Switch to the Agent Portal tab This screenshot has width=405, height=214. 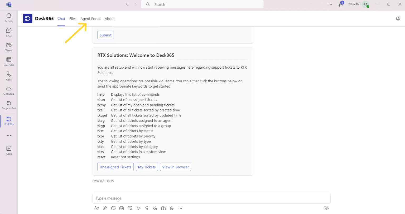(x=90, y=19)
